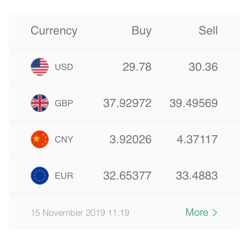
Task: Click the EUR European Union flag icon
Action: coord(40,175)
